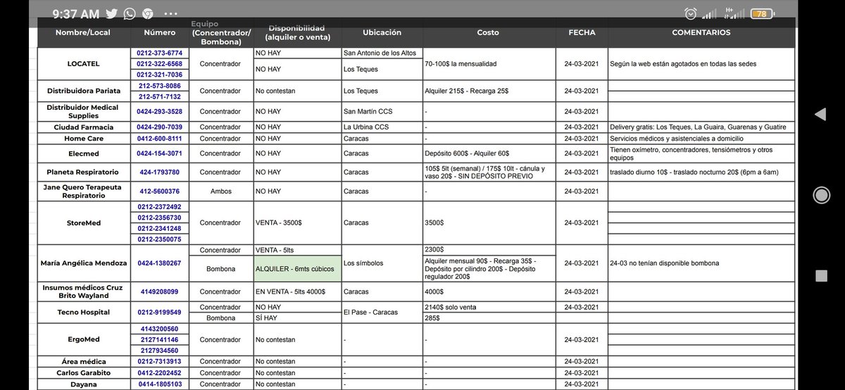Tap the WhatsApp notification icon
The width and height of the screenshot is (845, 390).
(130, 13)
